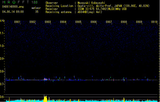This screenshot has width=160, height=102.
Task: Click the meteor count value 35
Action: tap(37, 12)
